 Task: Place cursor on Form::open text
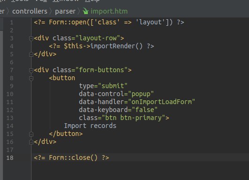[x=68, y=22]
